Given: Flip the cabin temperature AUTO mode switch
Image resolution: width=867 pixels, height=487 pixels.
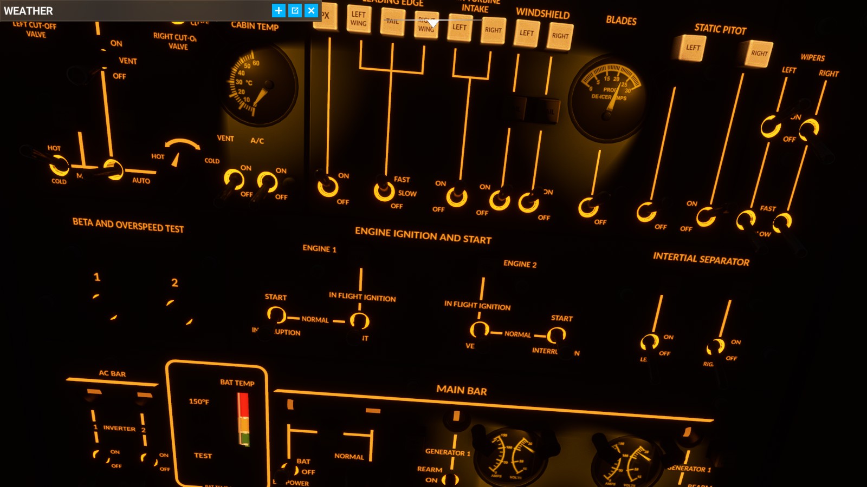Looking at the screenshot, I should 113,169.
